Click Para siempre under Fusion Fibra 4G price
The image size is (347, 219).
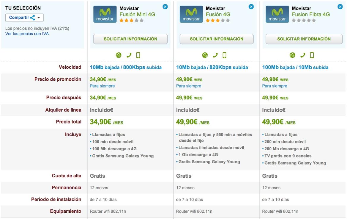[x=275, y=86]
